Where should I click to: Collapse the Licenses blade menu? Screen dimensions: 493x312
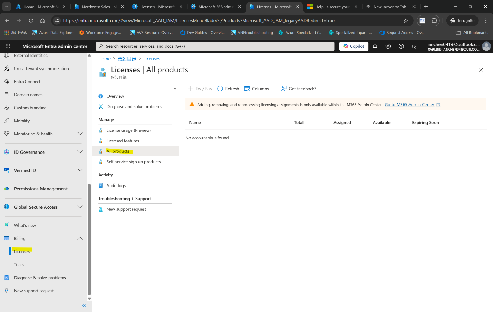click(x=175, y=89)
